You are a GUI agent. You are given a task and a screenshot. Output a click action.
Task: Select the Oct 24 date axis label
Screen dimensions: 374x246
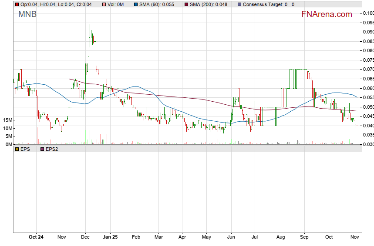(36, 237)
